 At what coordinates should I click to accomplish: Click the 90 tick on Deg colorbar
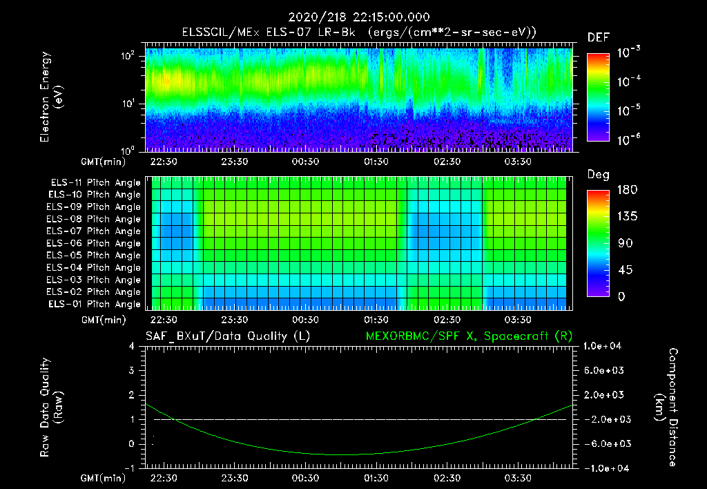pyautogui.click(x=626, y=244)
